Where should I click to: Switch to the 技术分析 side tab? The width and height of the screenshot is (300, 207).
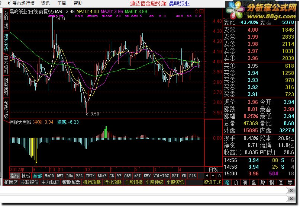point(6,42)
